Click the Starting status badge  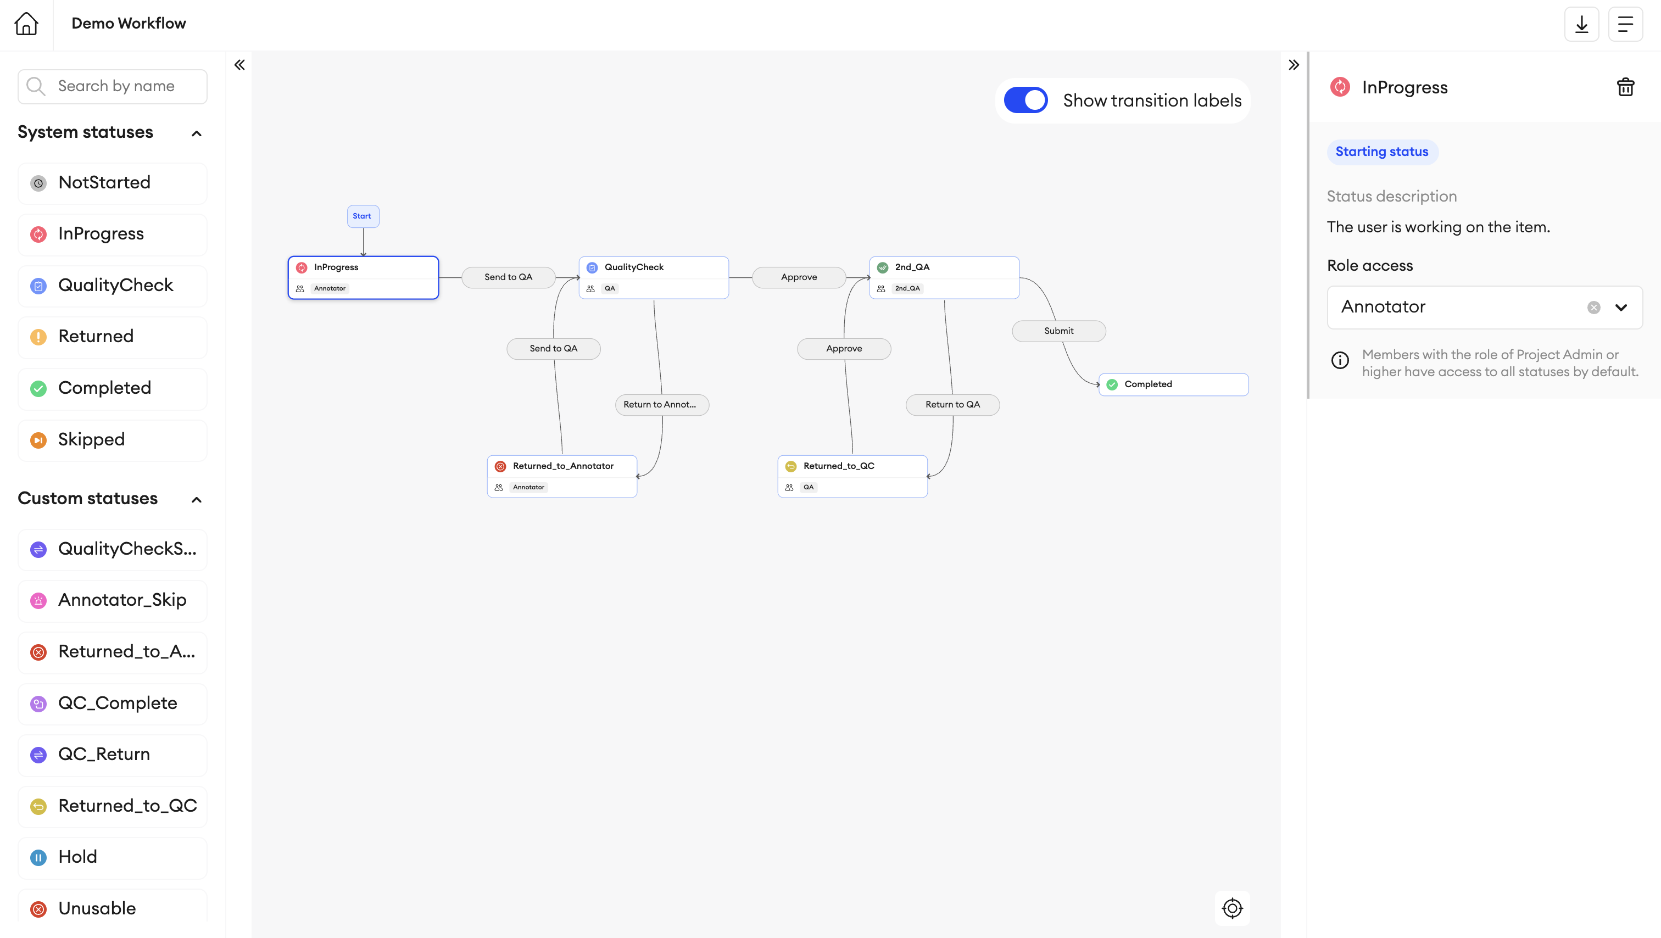1382,152
